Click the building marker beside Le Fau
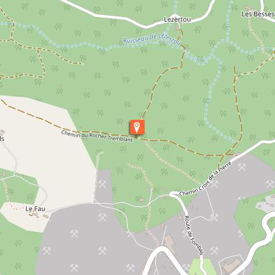The image size is (275, 275). click(45, 216)
